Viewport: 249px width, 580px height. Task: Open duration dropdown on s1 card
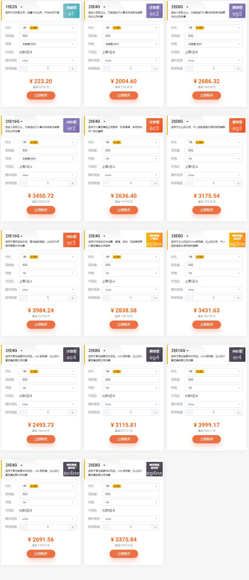(48, 28)
